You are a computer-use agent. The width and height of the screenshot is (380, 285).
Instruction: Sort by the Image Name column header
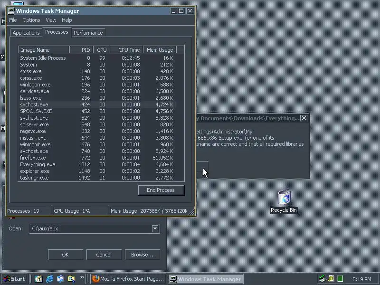44,50
